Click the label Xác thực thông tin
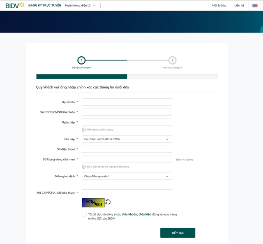 click(x=172, y=67)
